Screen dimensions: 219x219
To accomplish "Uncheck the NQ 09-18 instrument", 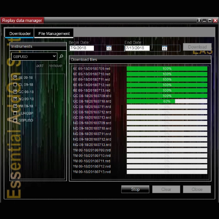I will click(x=15, y=99).
